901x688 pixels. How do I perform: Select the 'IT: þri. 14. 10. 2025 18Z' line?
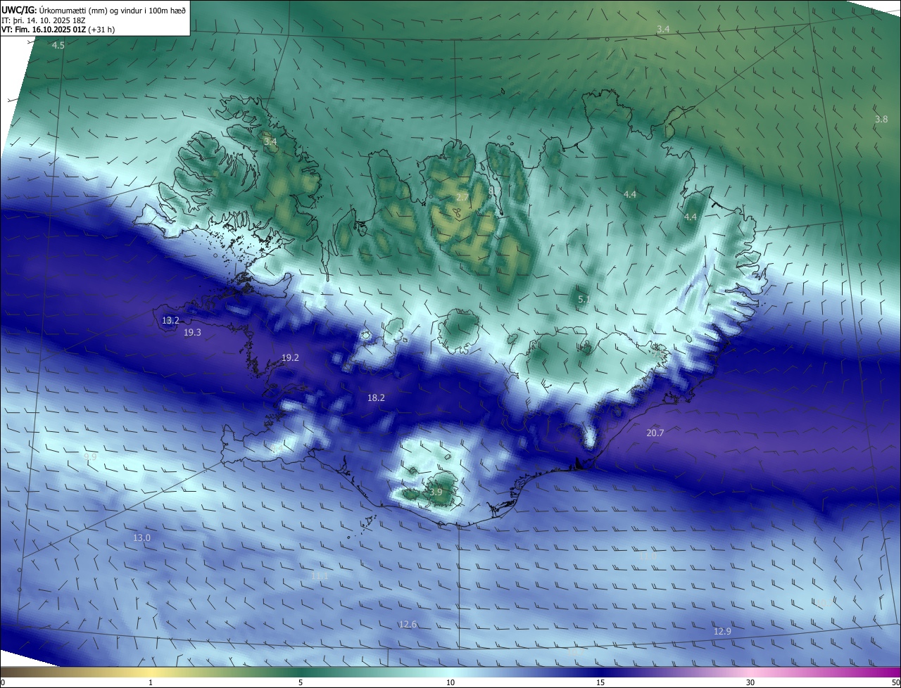(44, 20)
